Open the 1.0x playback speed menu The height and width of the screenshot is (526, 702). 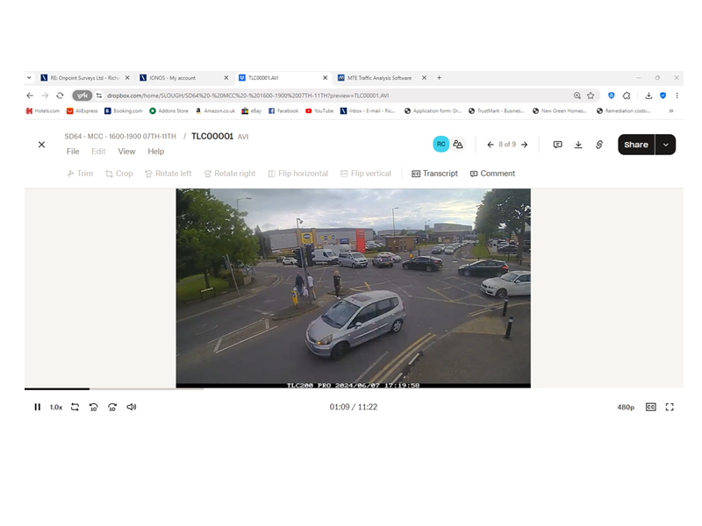coord(56,407)
